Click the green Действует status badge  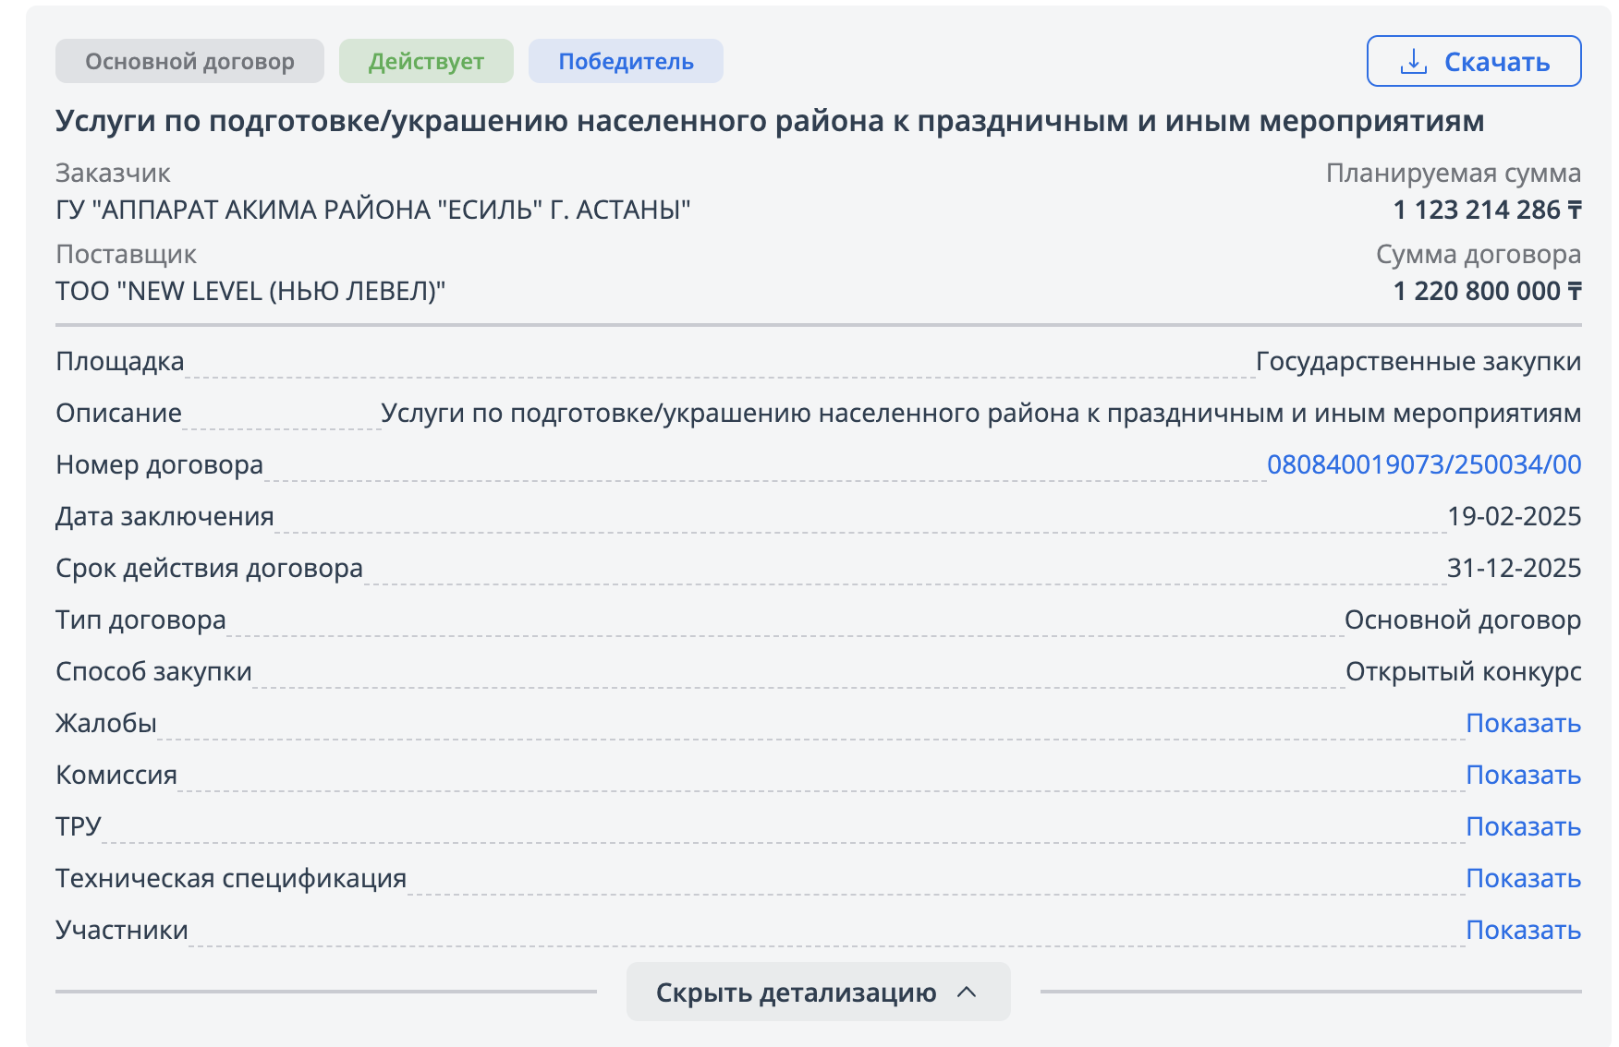point(426,62)
